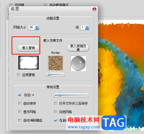Check 打开文件夹之后保存 option
Screen dimensions: 144x134
(55, 103)
